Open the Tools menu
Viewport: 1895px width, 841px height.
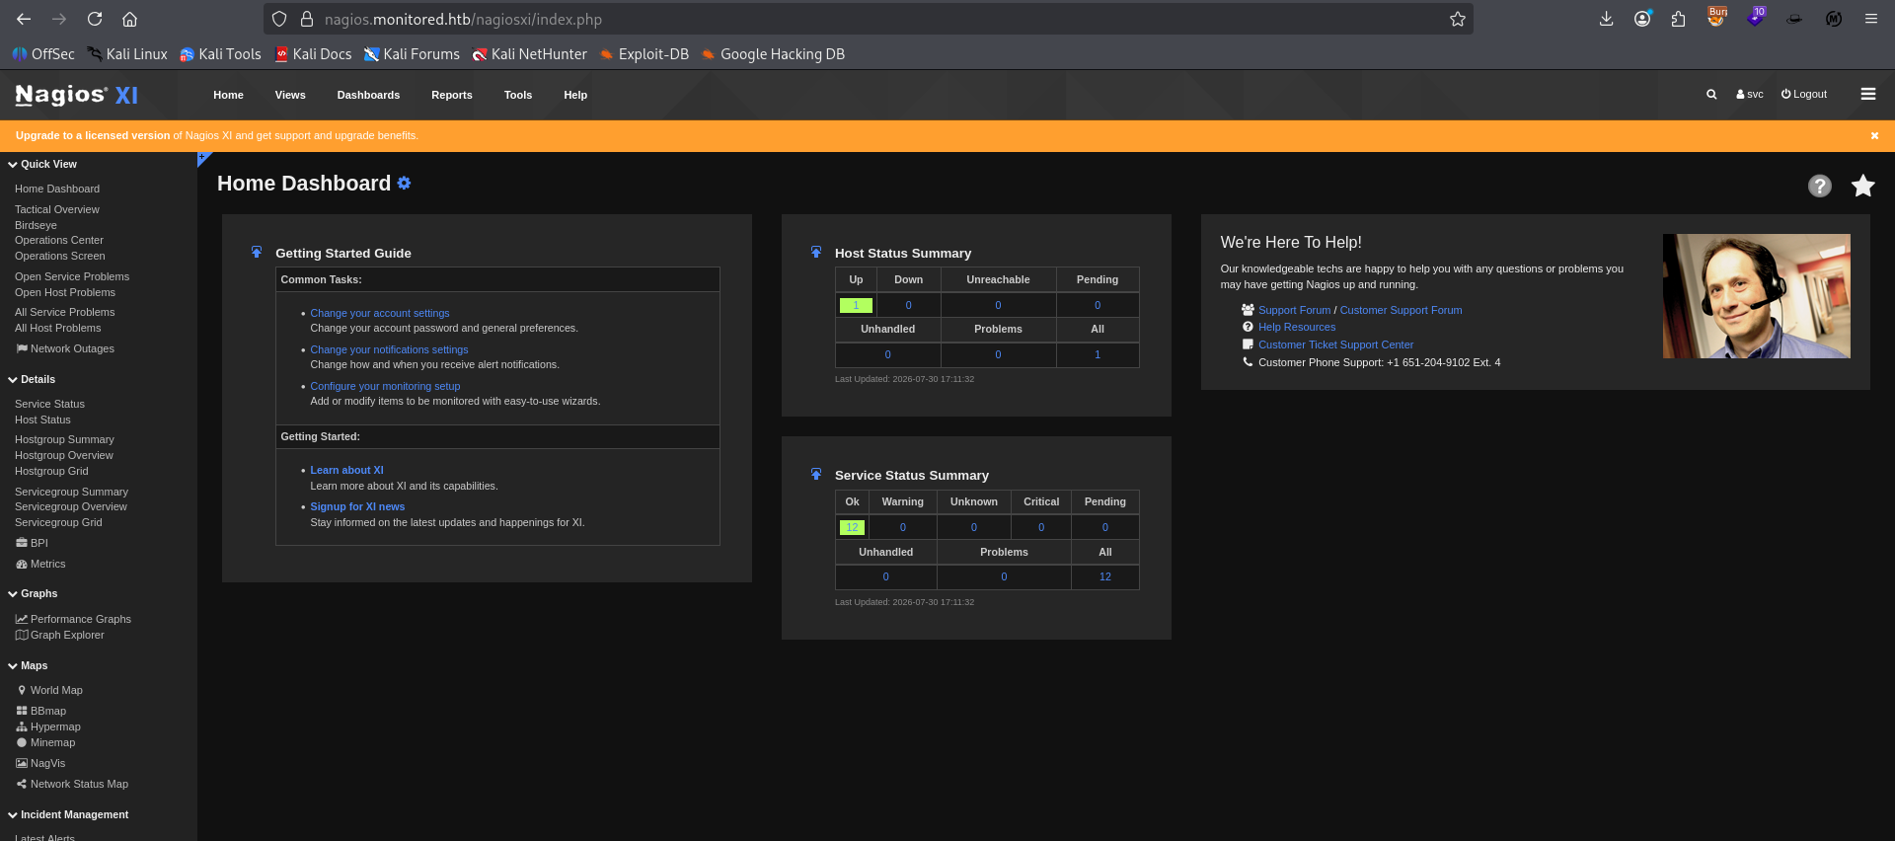click(x=518, y=95)
